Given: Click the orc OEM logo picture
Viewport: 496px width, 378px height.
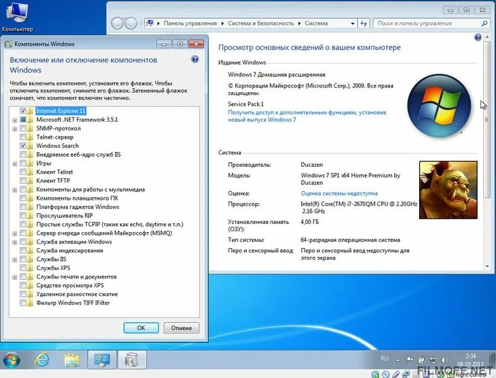Looking at the screenshot, I should [448, 190].
